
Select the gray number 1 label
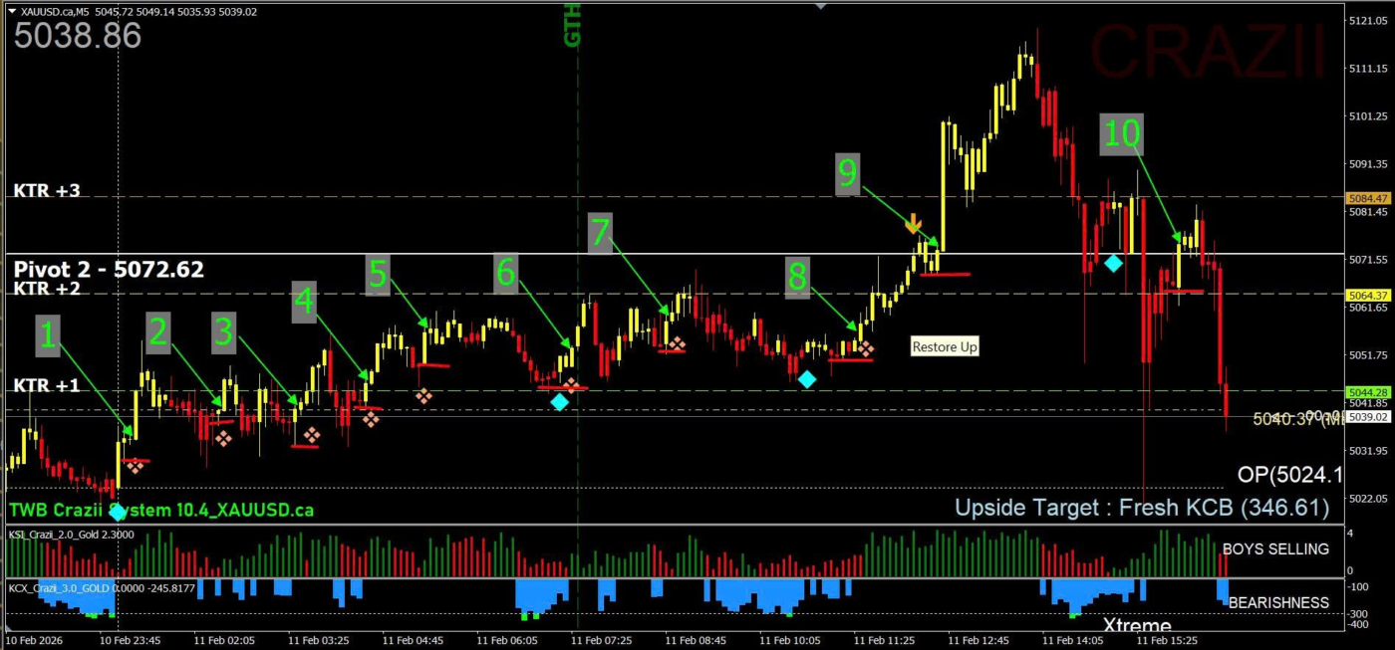47,335
